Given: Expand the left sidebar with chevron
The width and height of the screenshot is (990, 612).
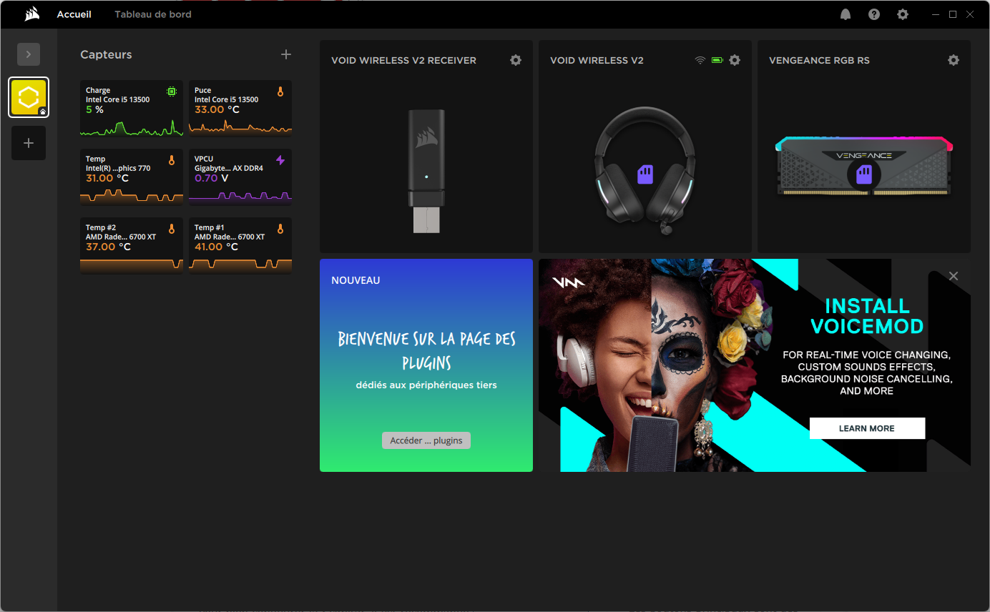Looking at the screenshot, I should point(29,54).
